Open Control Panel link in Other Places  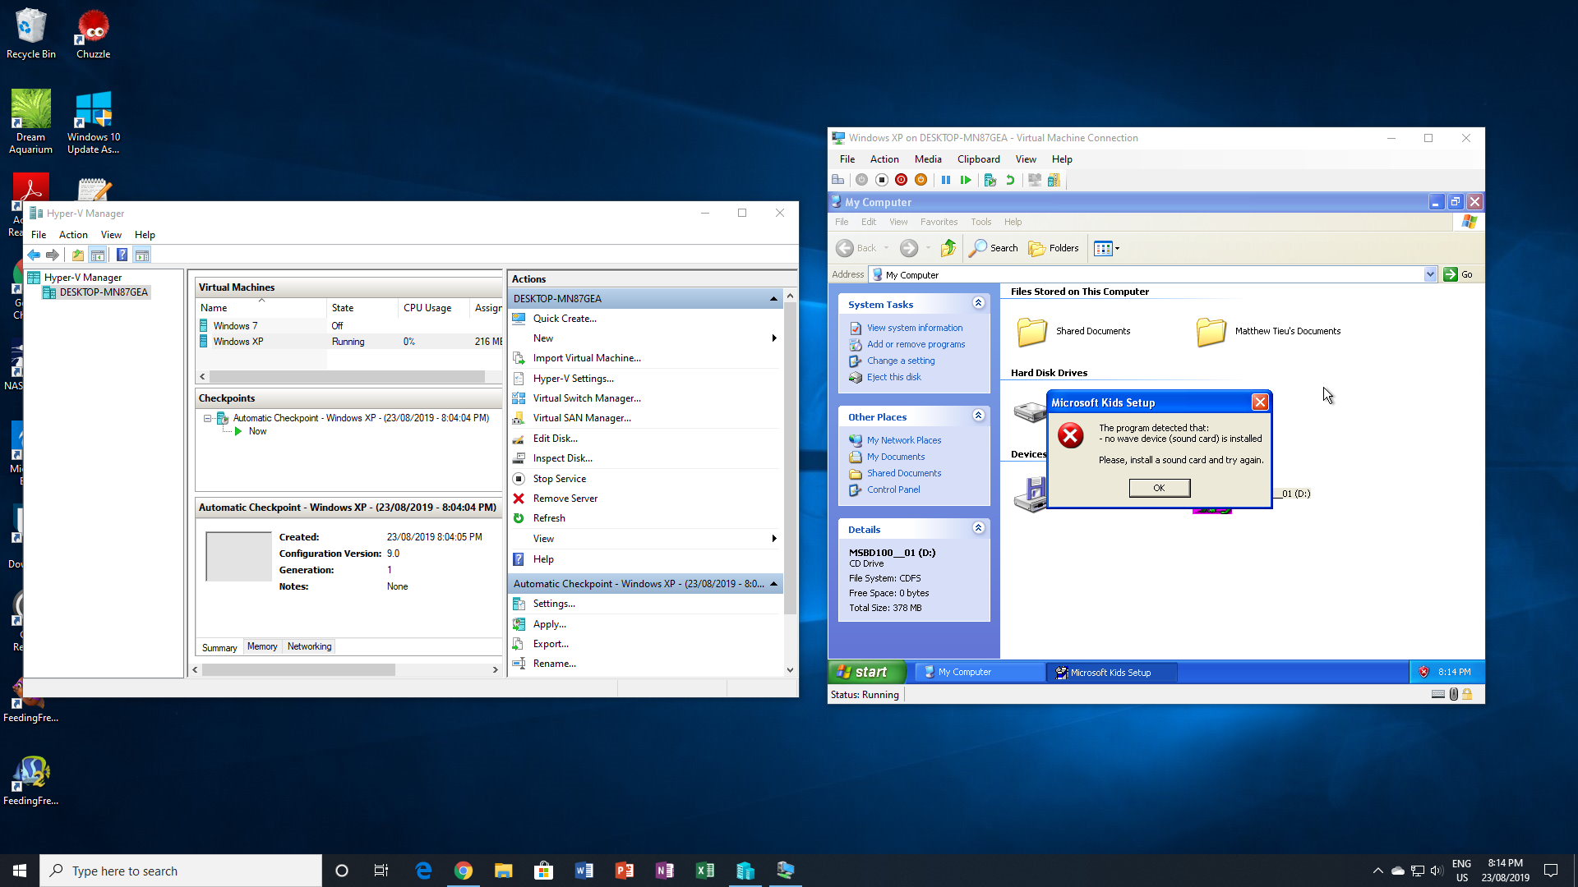pos(893,489)
